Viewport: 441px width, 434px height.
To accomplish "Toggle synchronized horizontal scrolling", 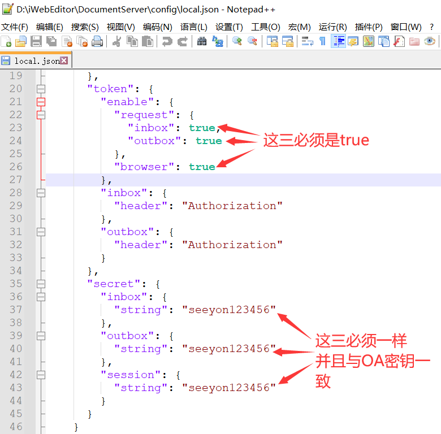I will [x=287, y=41].
